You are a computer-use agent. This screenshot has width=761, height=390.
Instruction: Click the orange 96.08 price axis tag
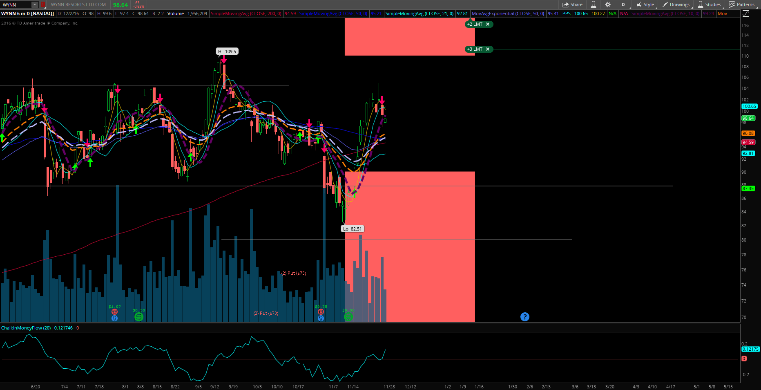tap(748, 133)
